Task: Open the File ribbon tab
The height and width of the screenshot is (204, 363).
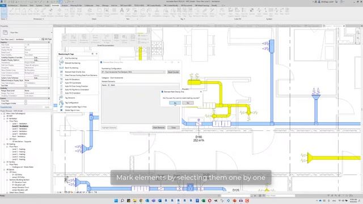Action: [3, 5]
